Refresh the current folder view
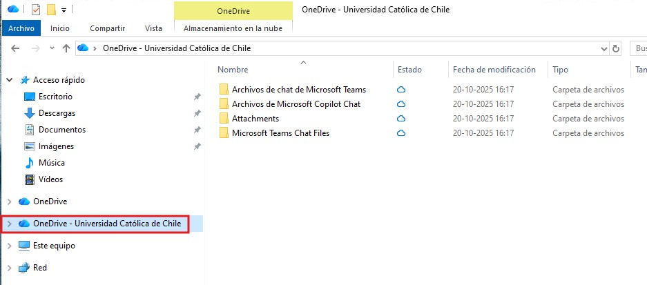The width and height of the screenshot is (647, 285). (617, 48)
